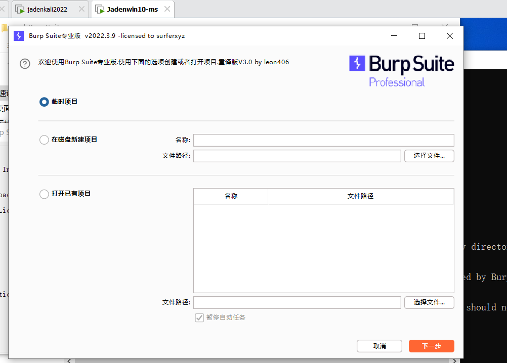Click the 名称 input field for new project
Screen dimensions: 507x363
pos(324,140)
